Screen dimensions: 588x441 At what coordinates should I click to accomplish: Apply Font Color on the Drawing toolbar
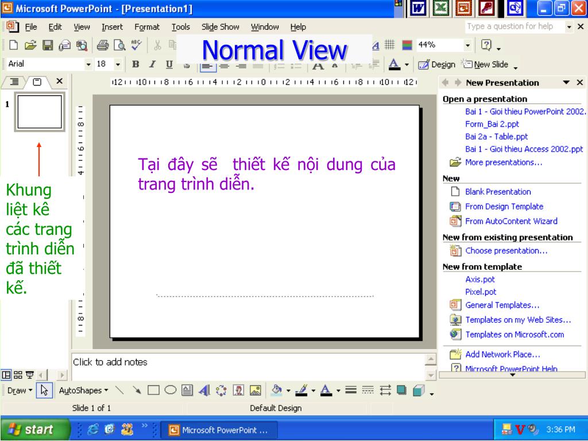coord(326,390)
